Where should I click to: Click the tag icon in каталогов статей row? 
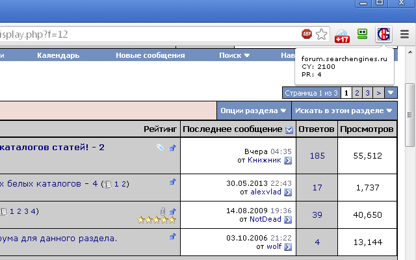[x=160, y=148]
